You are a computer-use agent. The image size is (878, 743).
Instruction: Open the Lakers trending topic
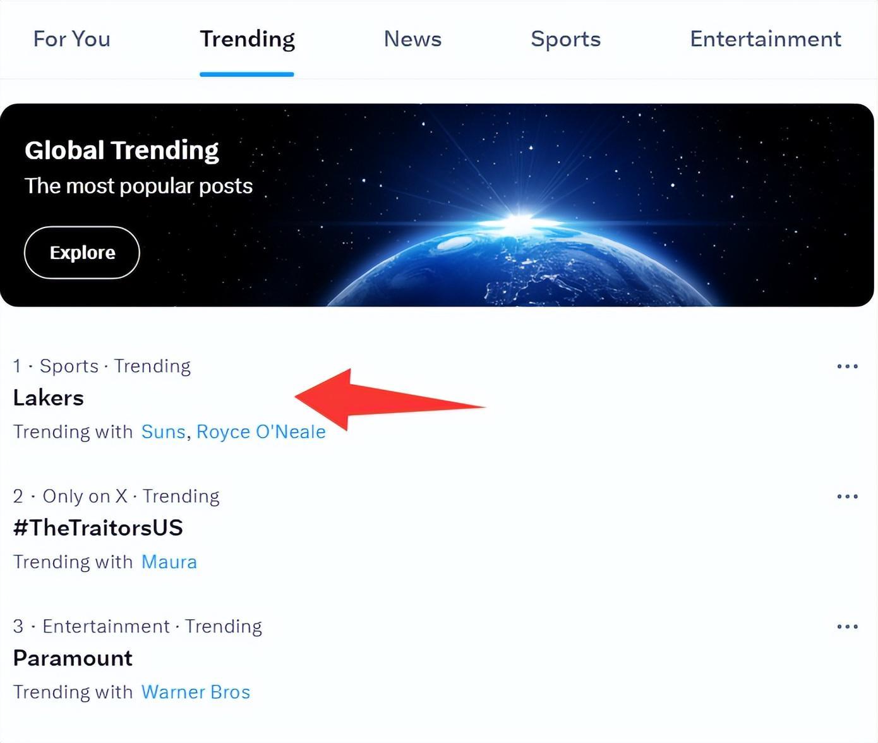(49, 398)
